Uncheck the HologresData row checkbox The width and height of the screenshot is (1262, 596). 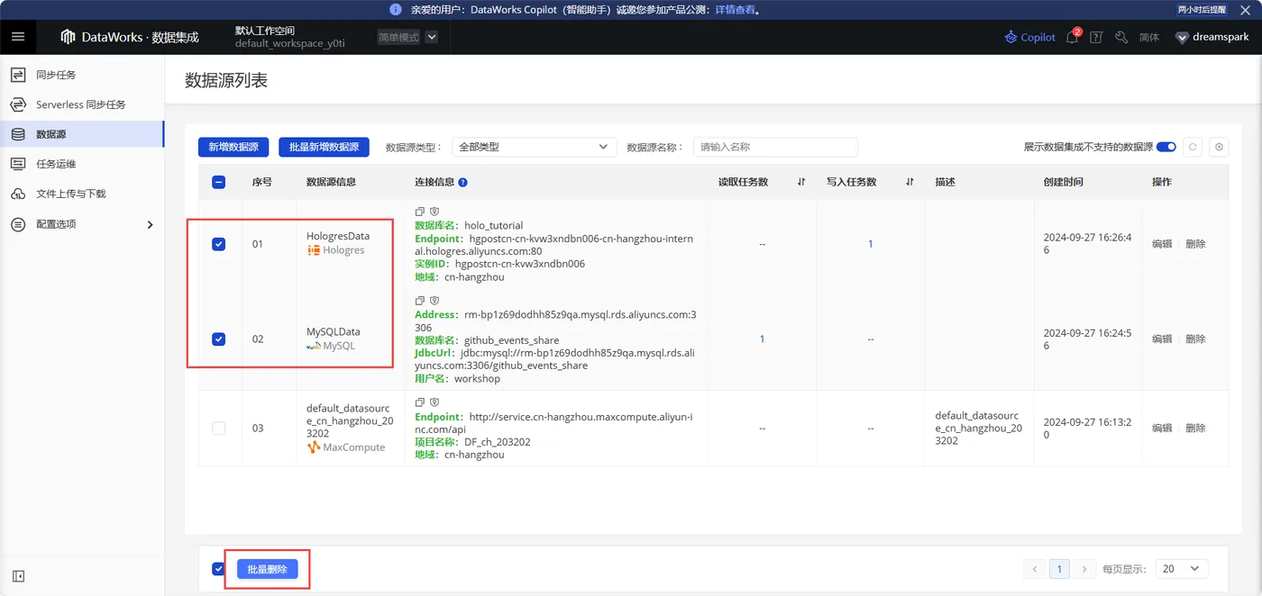(x=218, y=244)
